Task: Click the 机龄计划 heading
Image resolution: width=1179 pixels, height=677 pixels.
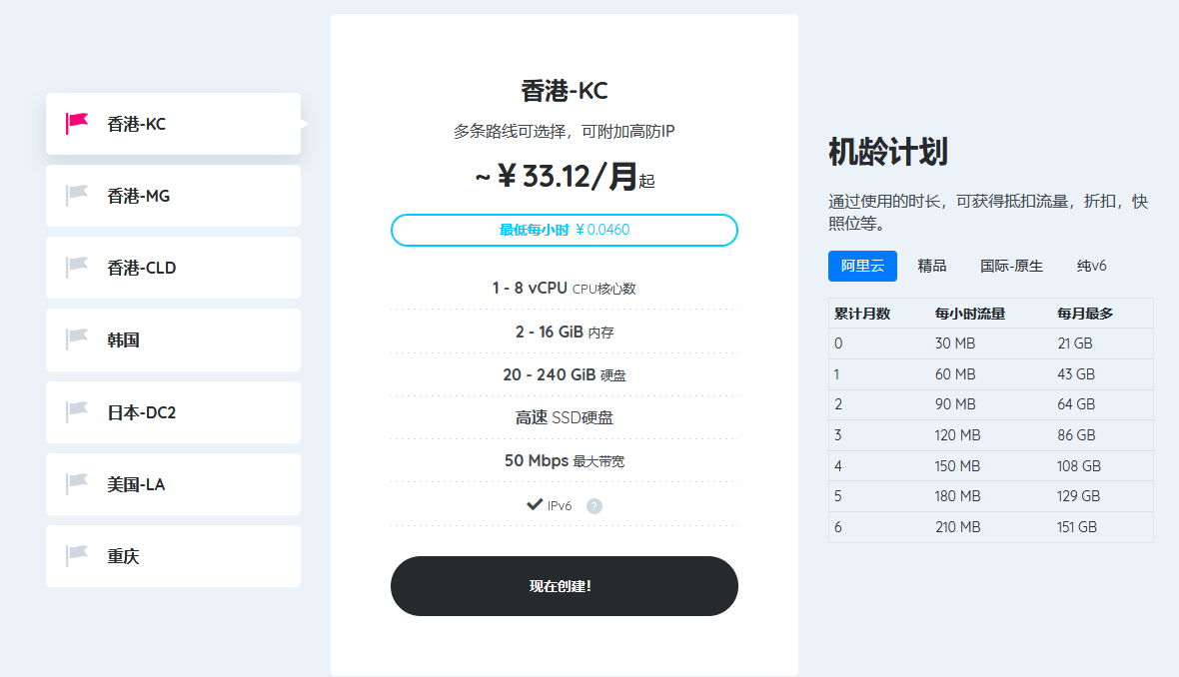Action: 888,152
